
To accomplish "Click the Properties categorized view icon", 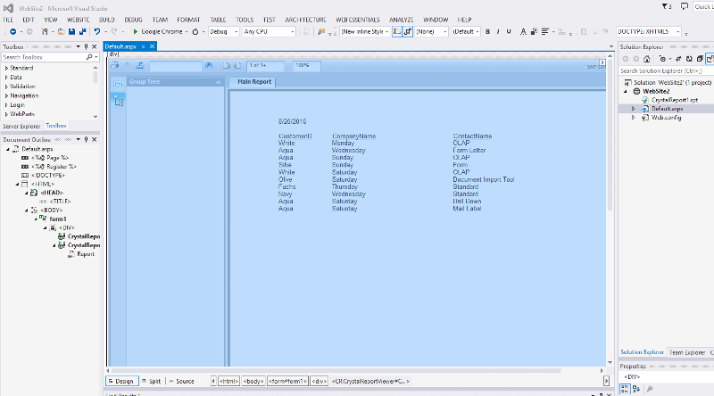I will point(625,389).
